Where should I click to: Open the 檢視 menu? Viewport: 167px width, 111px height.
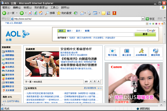(28, 8)
